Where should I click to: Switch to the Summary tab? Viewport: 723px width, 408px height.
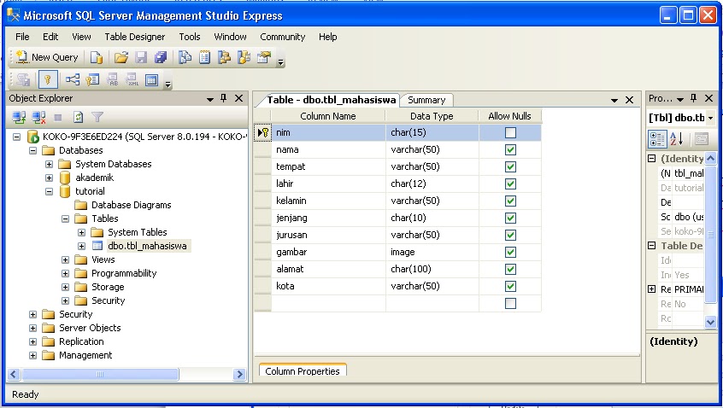[426, 100]
